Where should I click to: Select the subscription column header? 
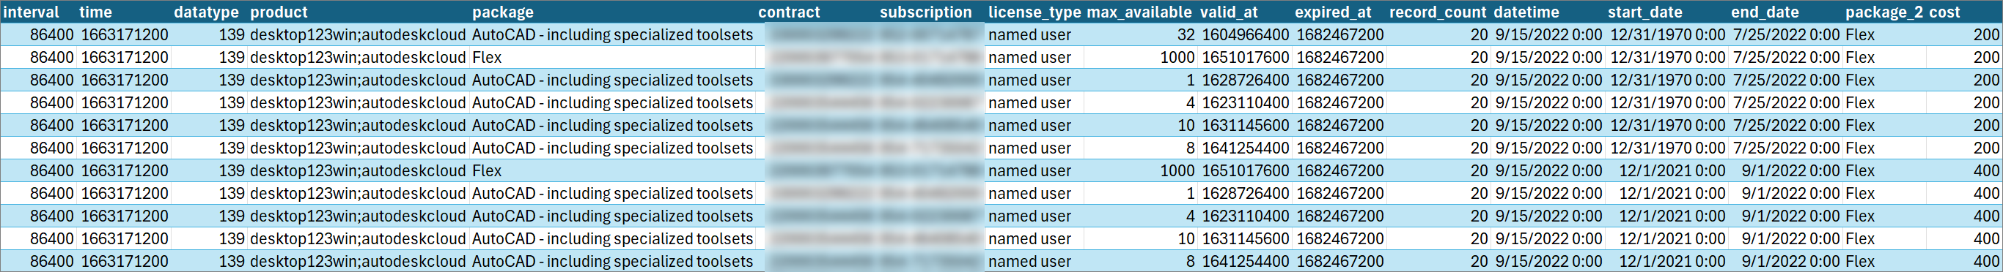[925, 12]
